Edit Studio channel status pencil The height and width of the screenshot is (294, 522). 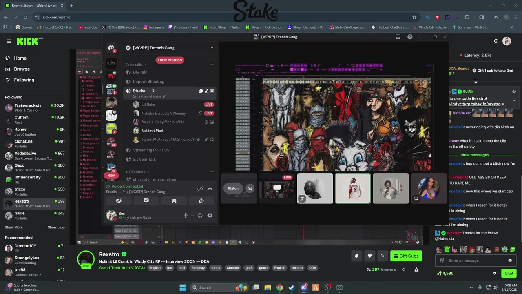pos(164,96)
